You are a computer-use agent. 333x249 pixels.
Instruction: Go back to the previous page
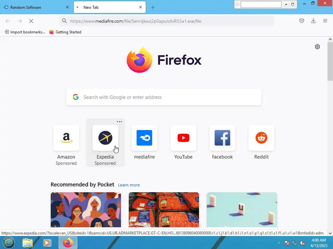[8, 21]
